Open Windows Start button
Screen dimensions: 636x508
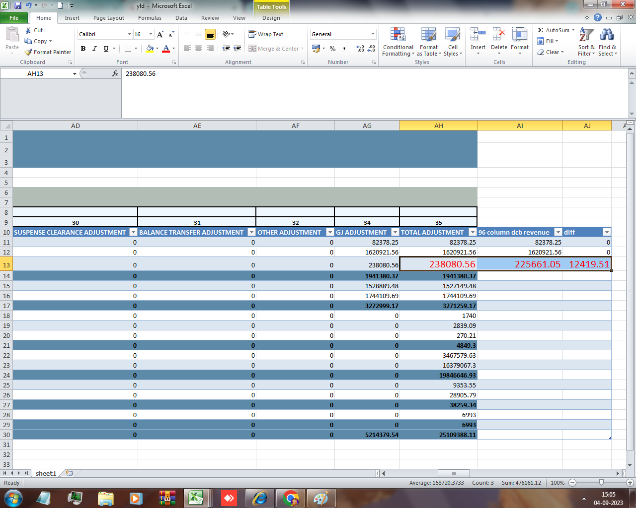click(x=13, y=498)
